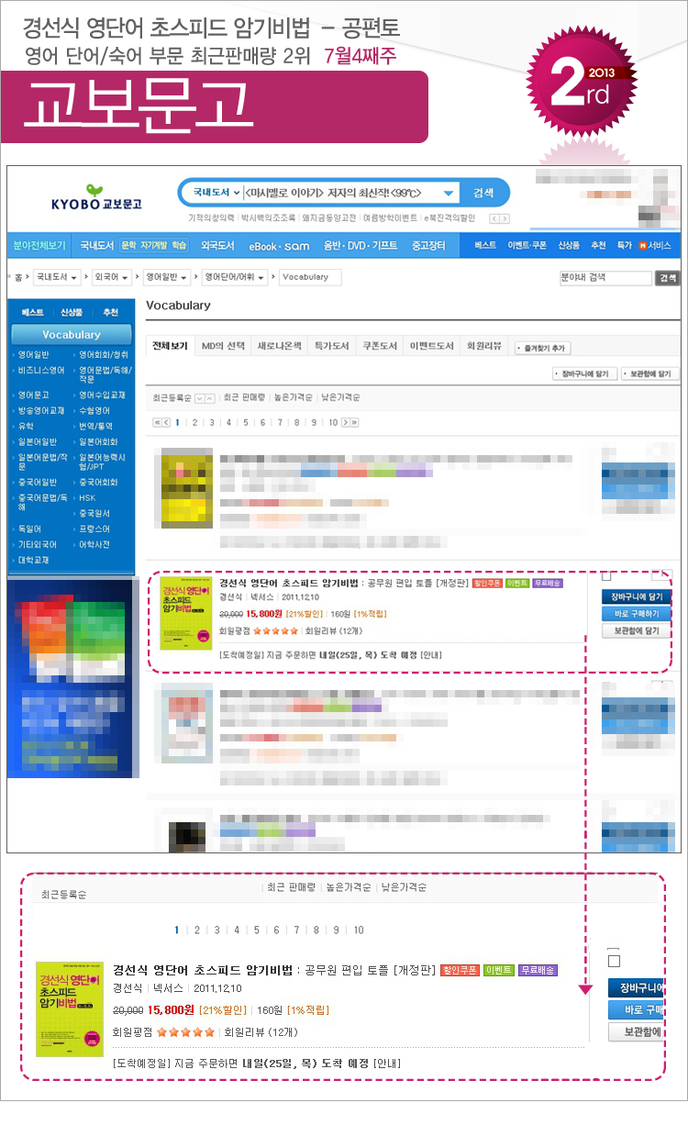Sort by 높은가격순 in the upper list
This screenshot has height=1125, width=688.
[294, 398]
